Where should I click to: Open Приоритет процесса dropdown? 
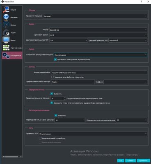pyautogui.click(x=95, y=16)
